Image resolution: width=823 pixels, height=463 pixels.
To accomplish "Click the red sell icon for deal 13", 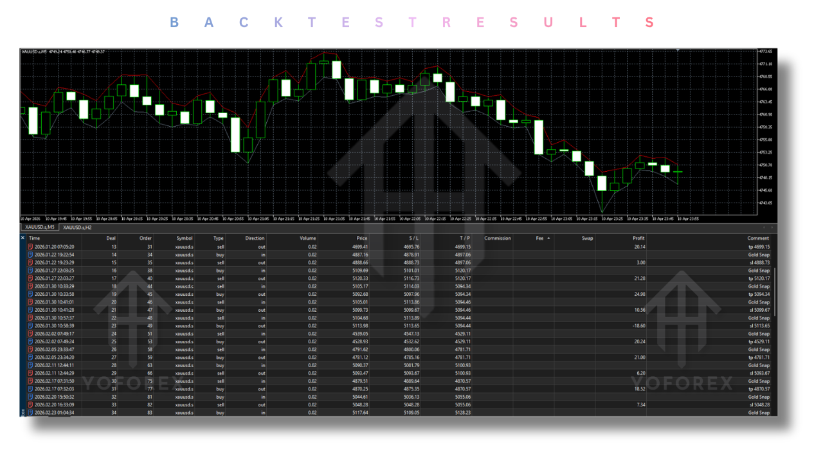I will (30, 246).
